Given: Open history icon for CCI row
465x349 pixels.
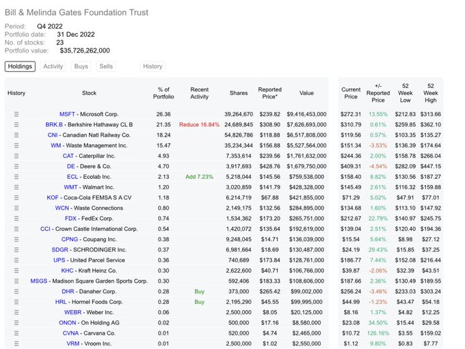Looking at the screenshot, I should [16, 229].
